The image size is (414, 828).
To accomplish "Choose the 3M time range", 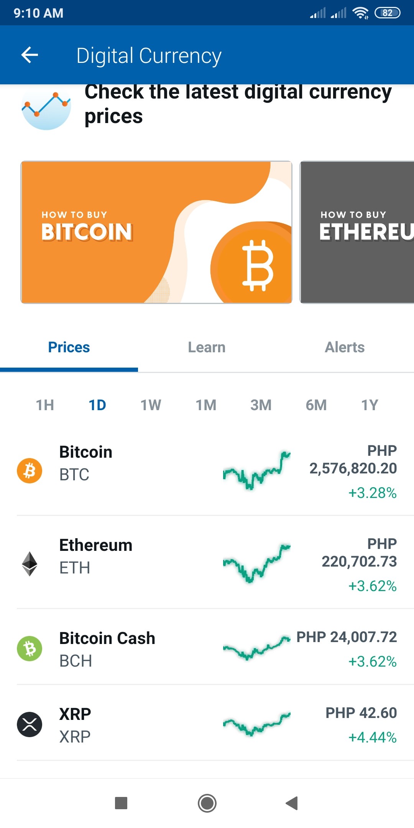I will (x=261, y=405).
